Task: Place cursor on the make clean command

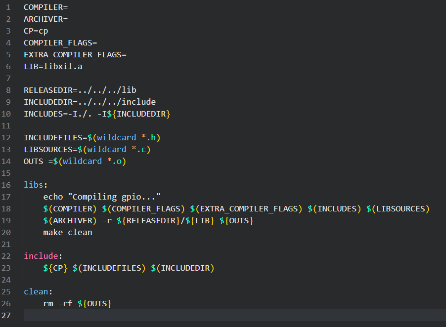Action: 67,233
